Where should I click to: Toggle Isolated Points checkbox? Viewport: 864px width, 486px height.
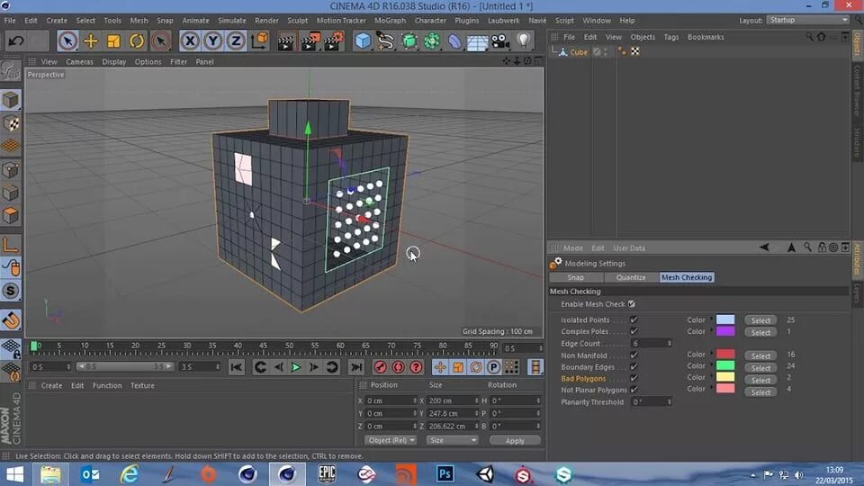pyautogui.click(x=634, y=319)
